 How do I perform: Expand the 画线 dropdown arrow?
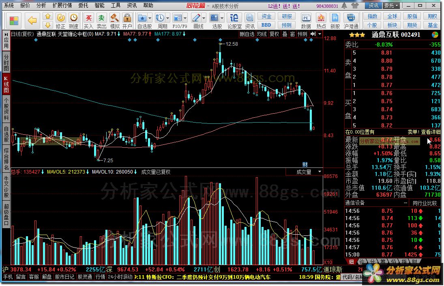click(204, 18)
